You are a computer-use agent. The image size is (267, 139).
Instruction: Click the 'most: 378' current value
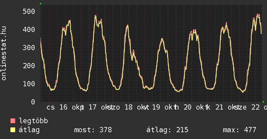[93, 130]
